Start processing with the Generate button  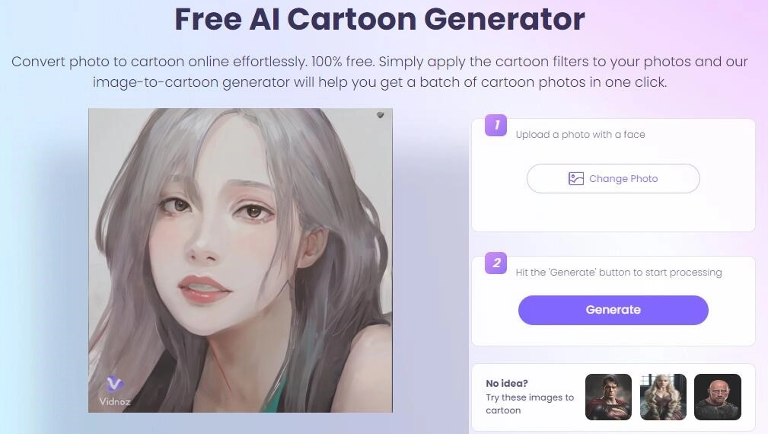(613, 310)
